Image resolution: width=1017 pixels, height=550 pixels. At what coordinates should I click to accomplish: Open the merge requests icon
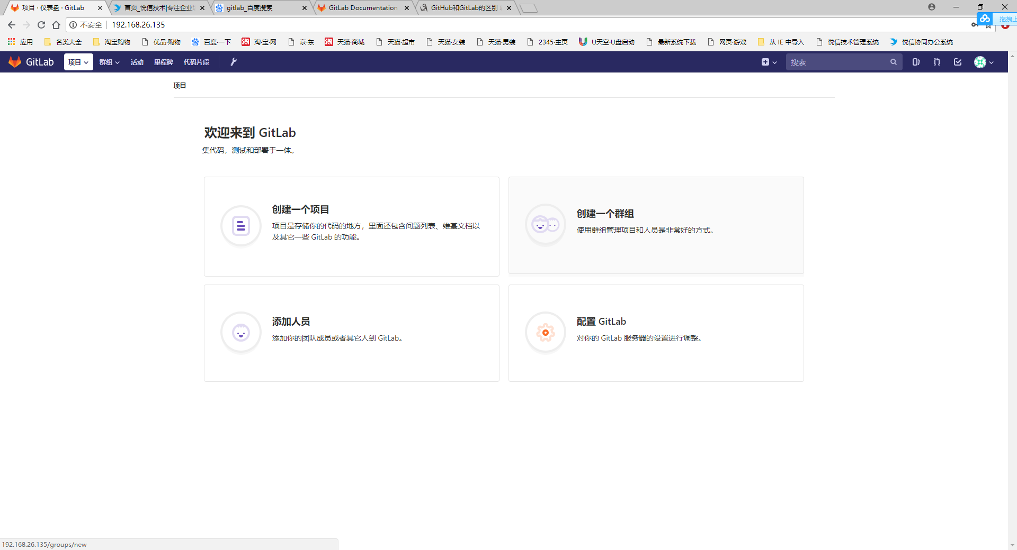click(x=937, y=62)
